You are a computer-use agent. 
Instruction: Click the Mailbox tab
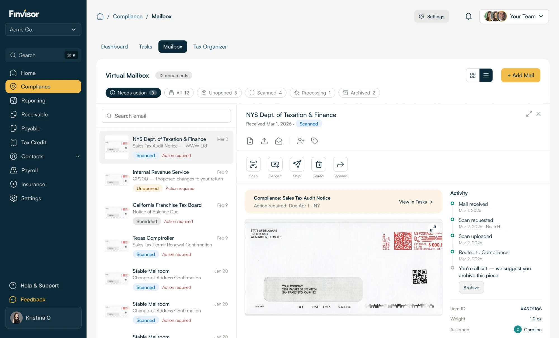[173, 47]
